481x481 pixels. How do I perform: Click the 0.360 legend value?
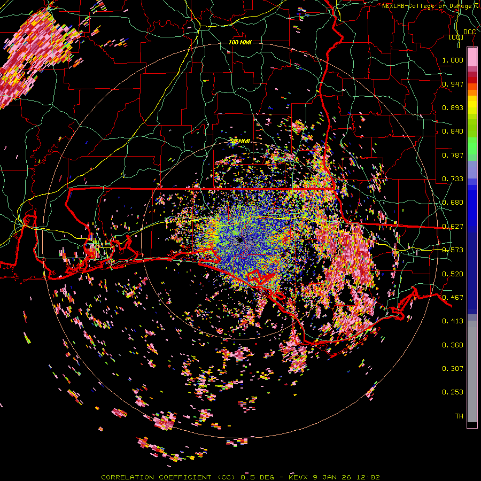pos(453,345)
